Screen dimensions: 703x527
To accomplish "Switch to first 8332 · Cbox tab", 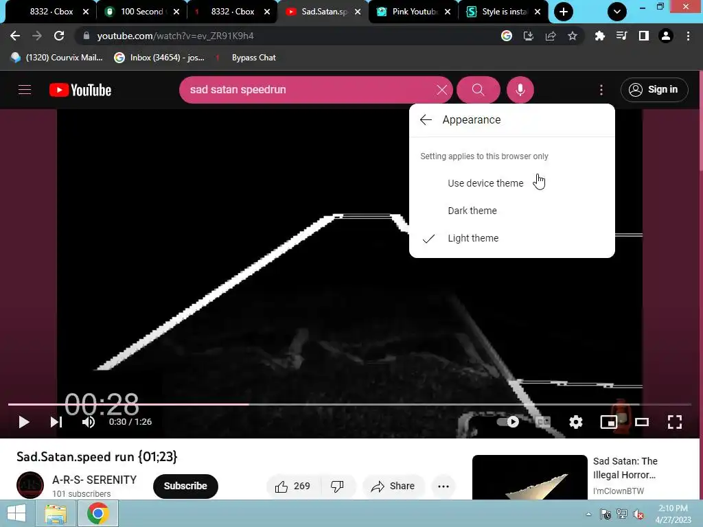I will (51, 12).
